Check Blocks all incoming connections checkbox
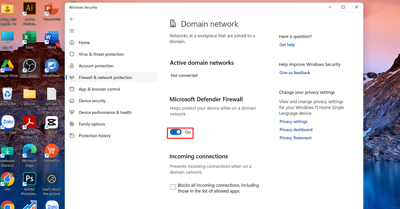400x209 pixels. tap(173, 187)
